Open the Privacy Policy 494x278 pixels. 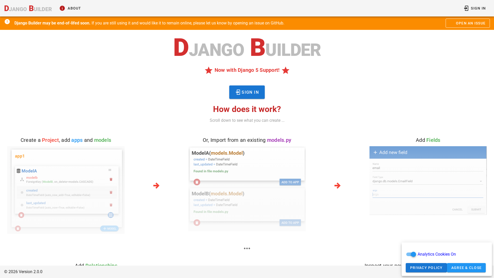(426, 268)
